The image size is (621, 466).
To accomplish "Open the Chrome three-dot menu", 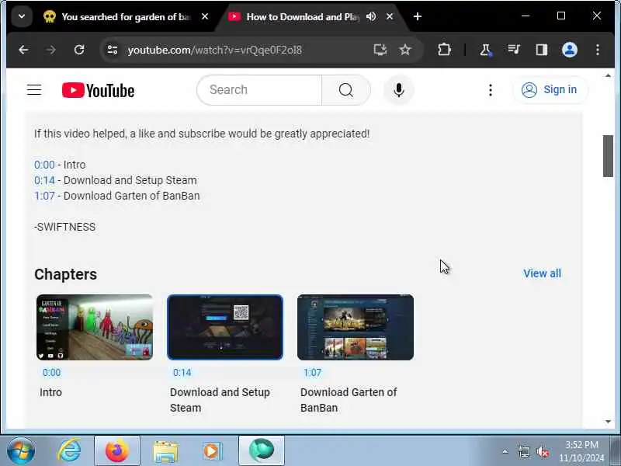I will click(x=597, y=50).
